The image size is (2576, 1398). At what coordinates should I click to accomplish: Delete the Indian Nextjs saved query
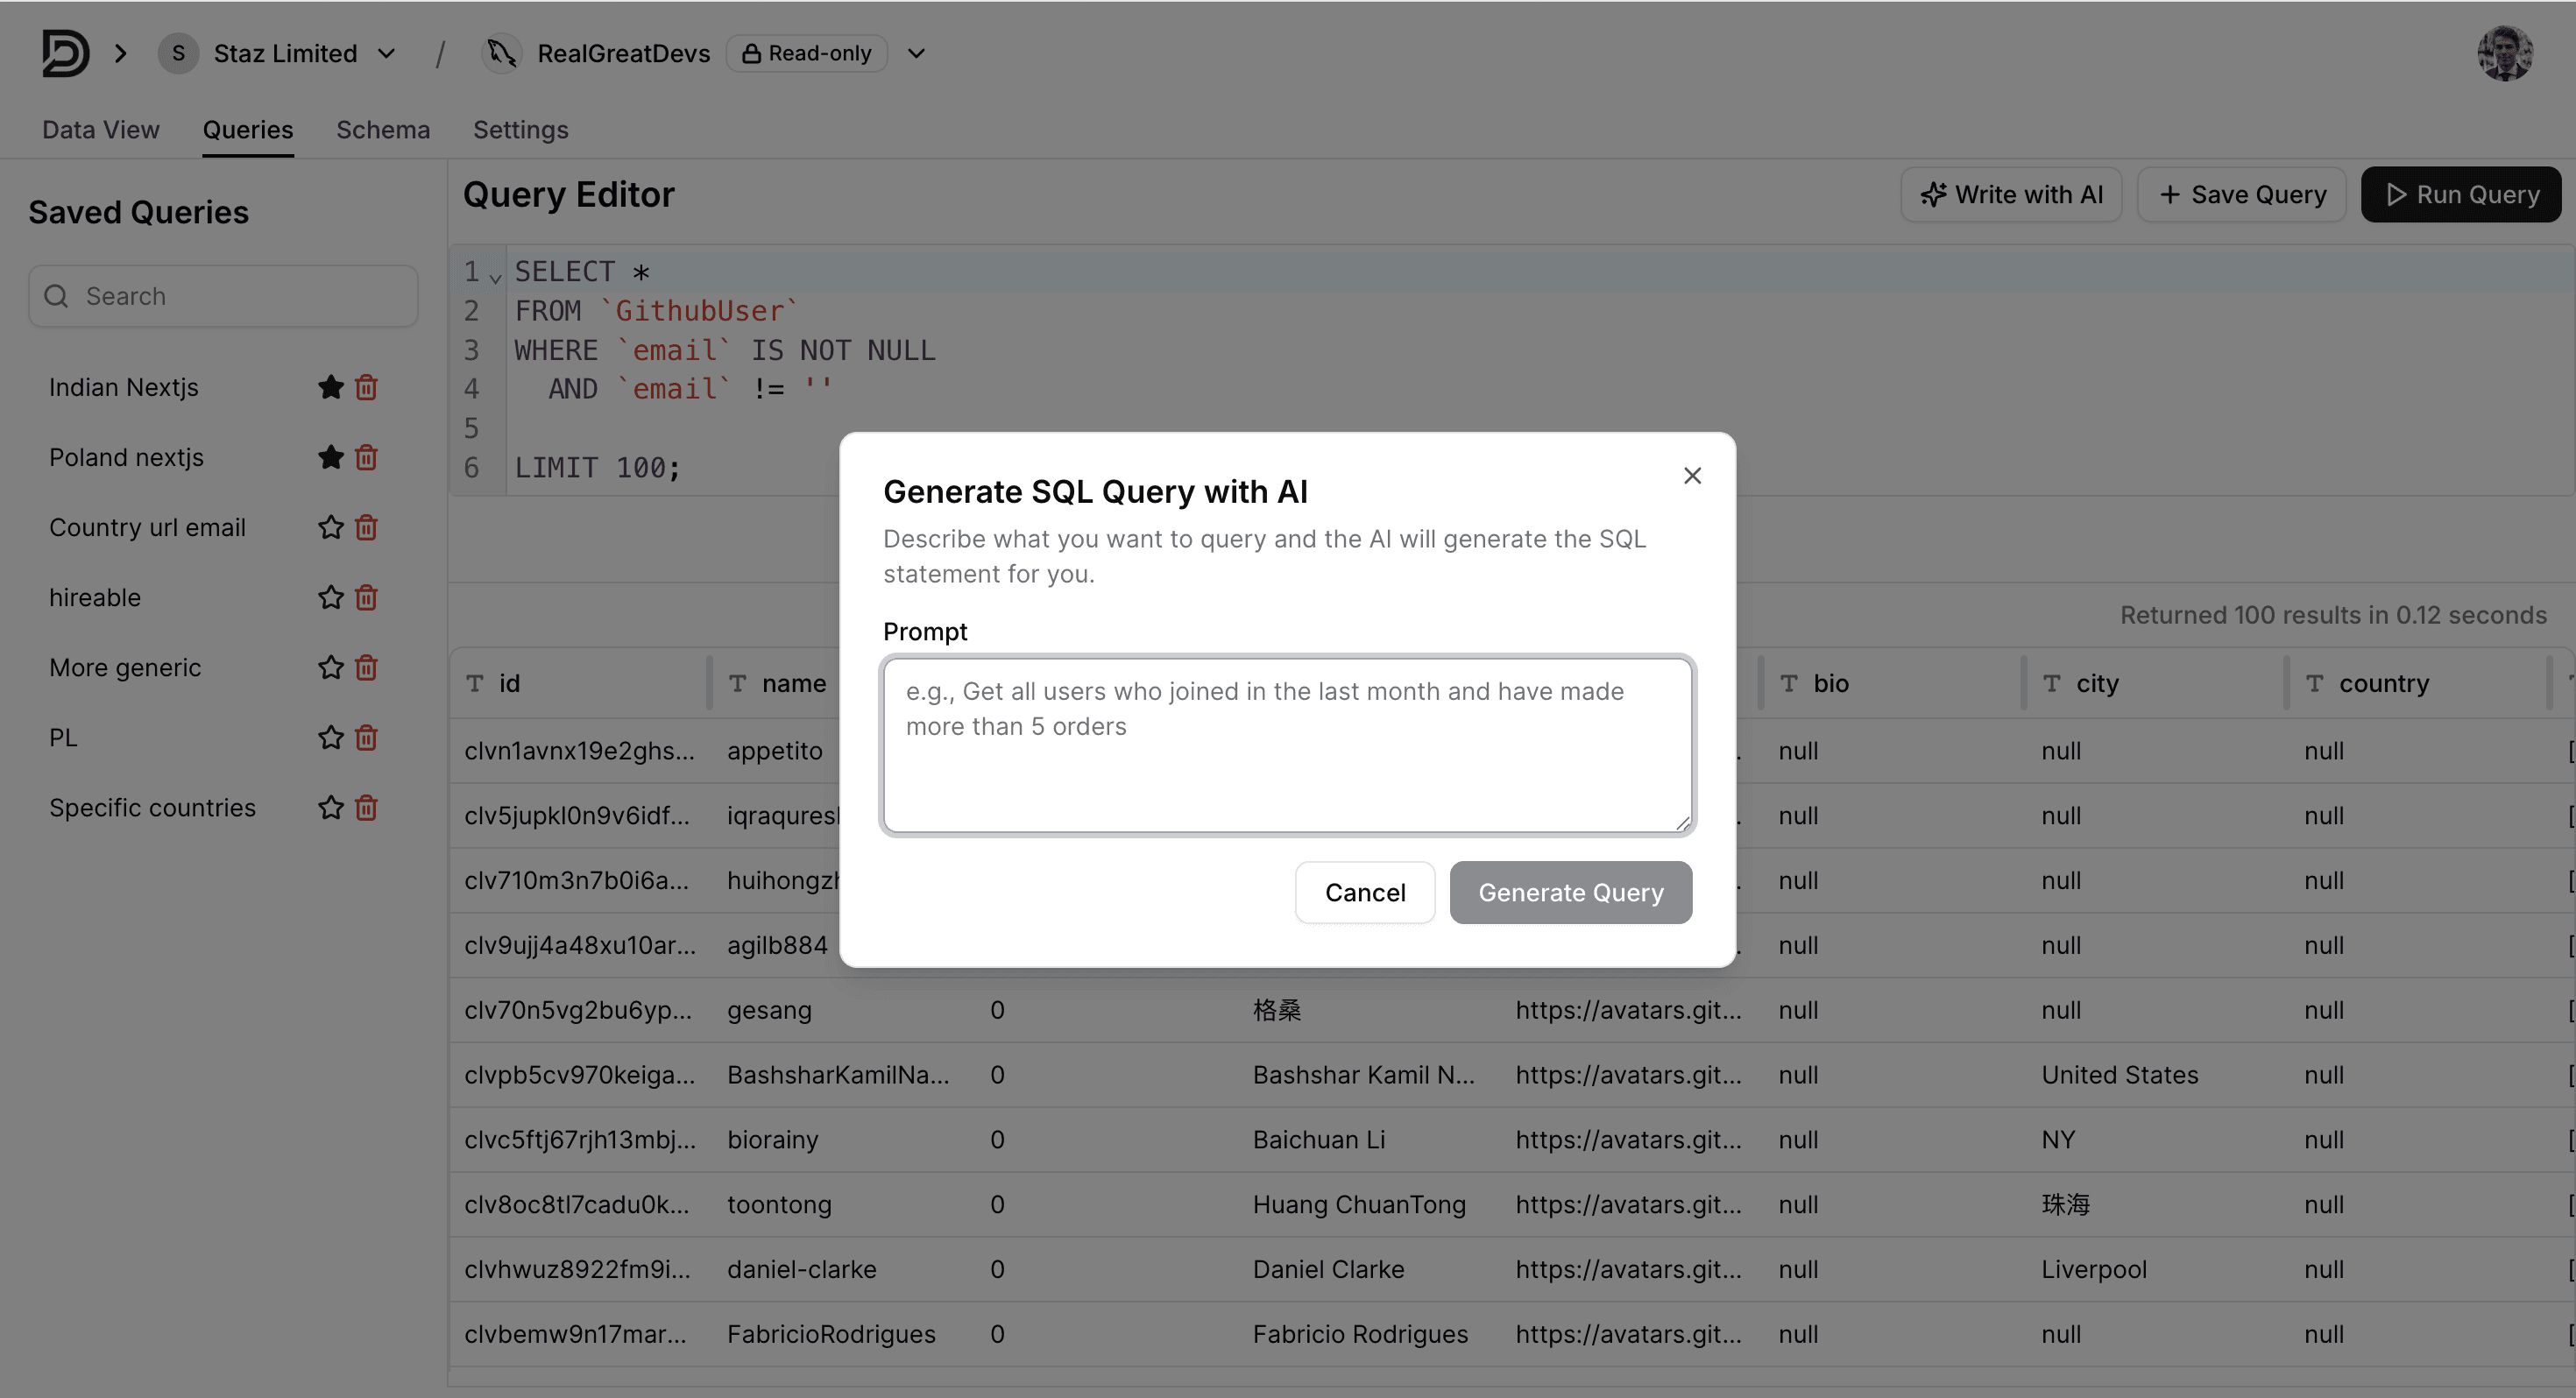[x=366, y=387]
